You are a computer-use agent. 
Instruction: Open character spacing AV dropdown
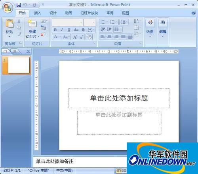pyautogui.click(x=91, y=30)
